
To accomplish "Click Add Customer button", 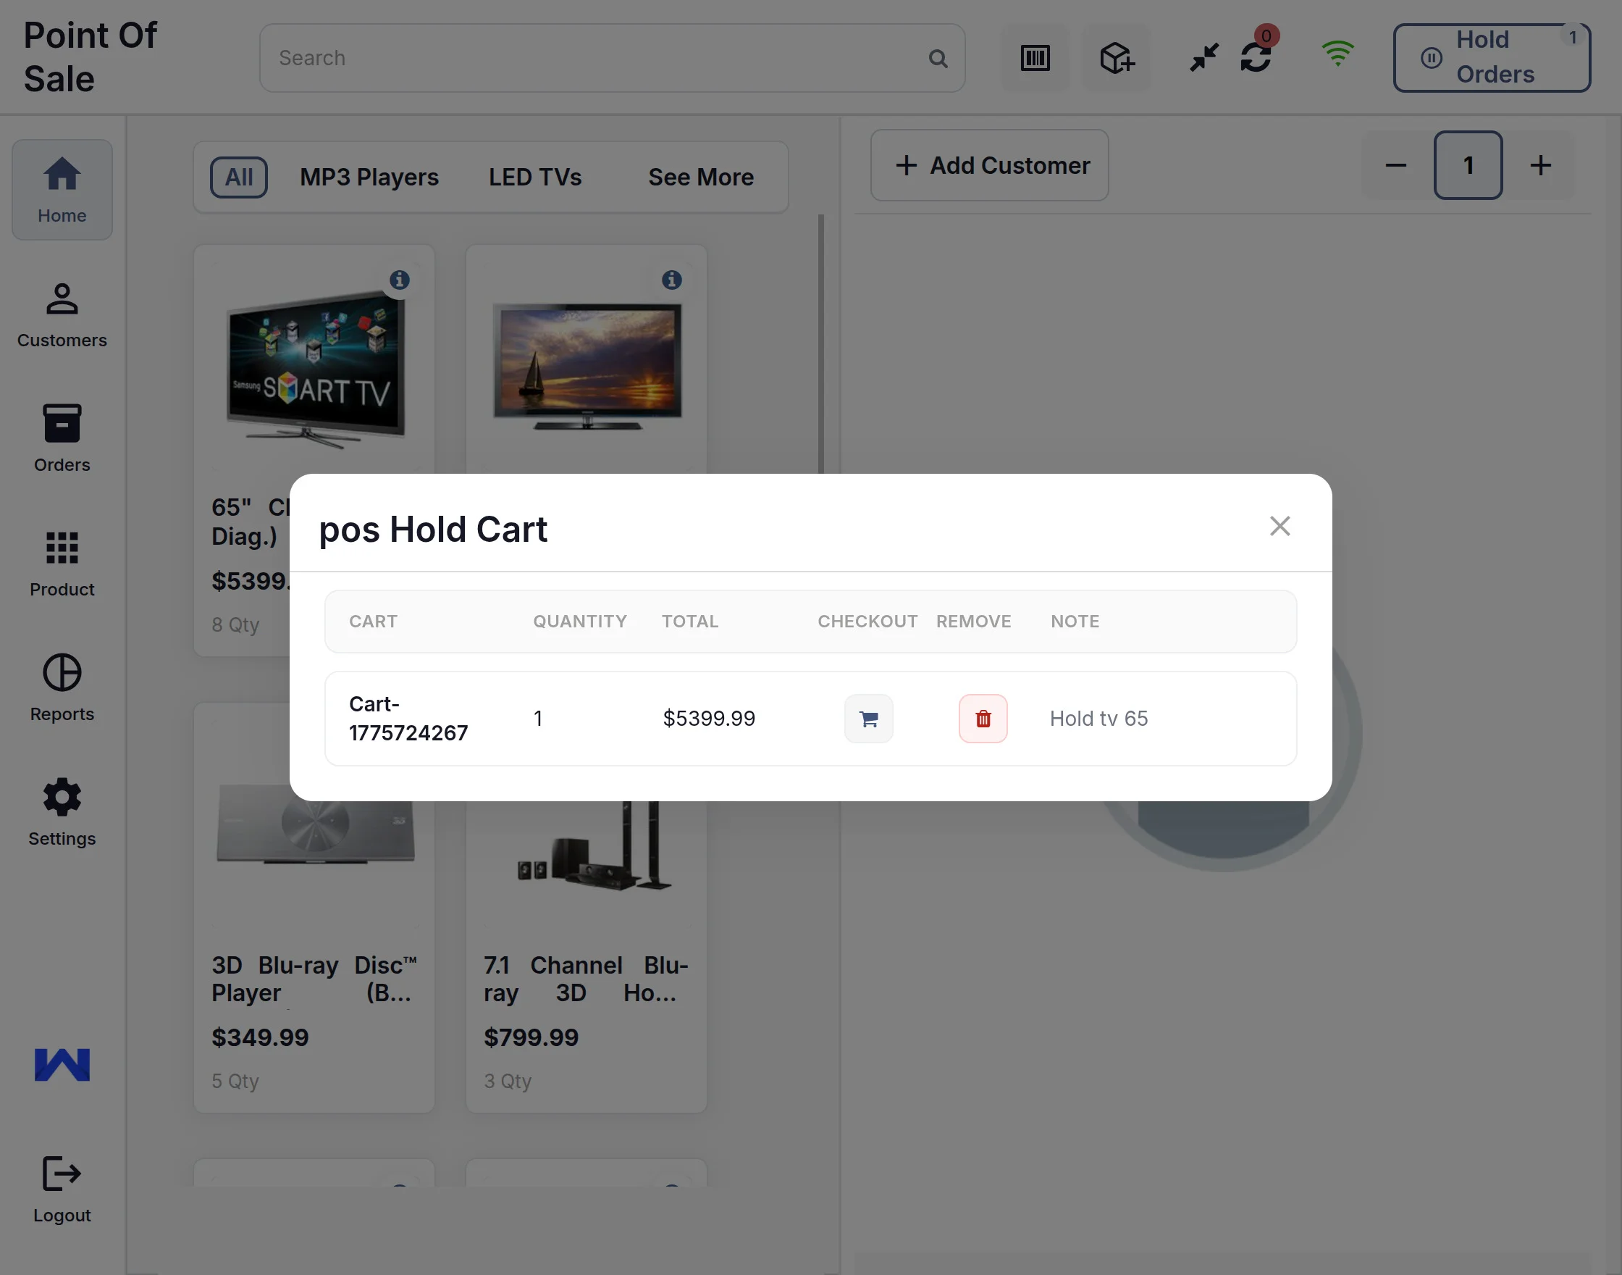I will coord(989,165).
